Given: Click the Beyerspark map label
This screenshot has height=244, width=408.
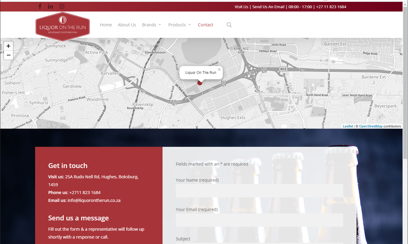Looking at the screenshot, I should point(385,106).
